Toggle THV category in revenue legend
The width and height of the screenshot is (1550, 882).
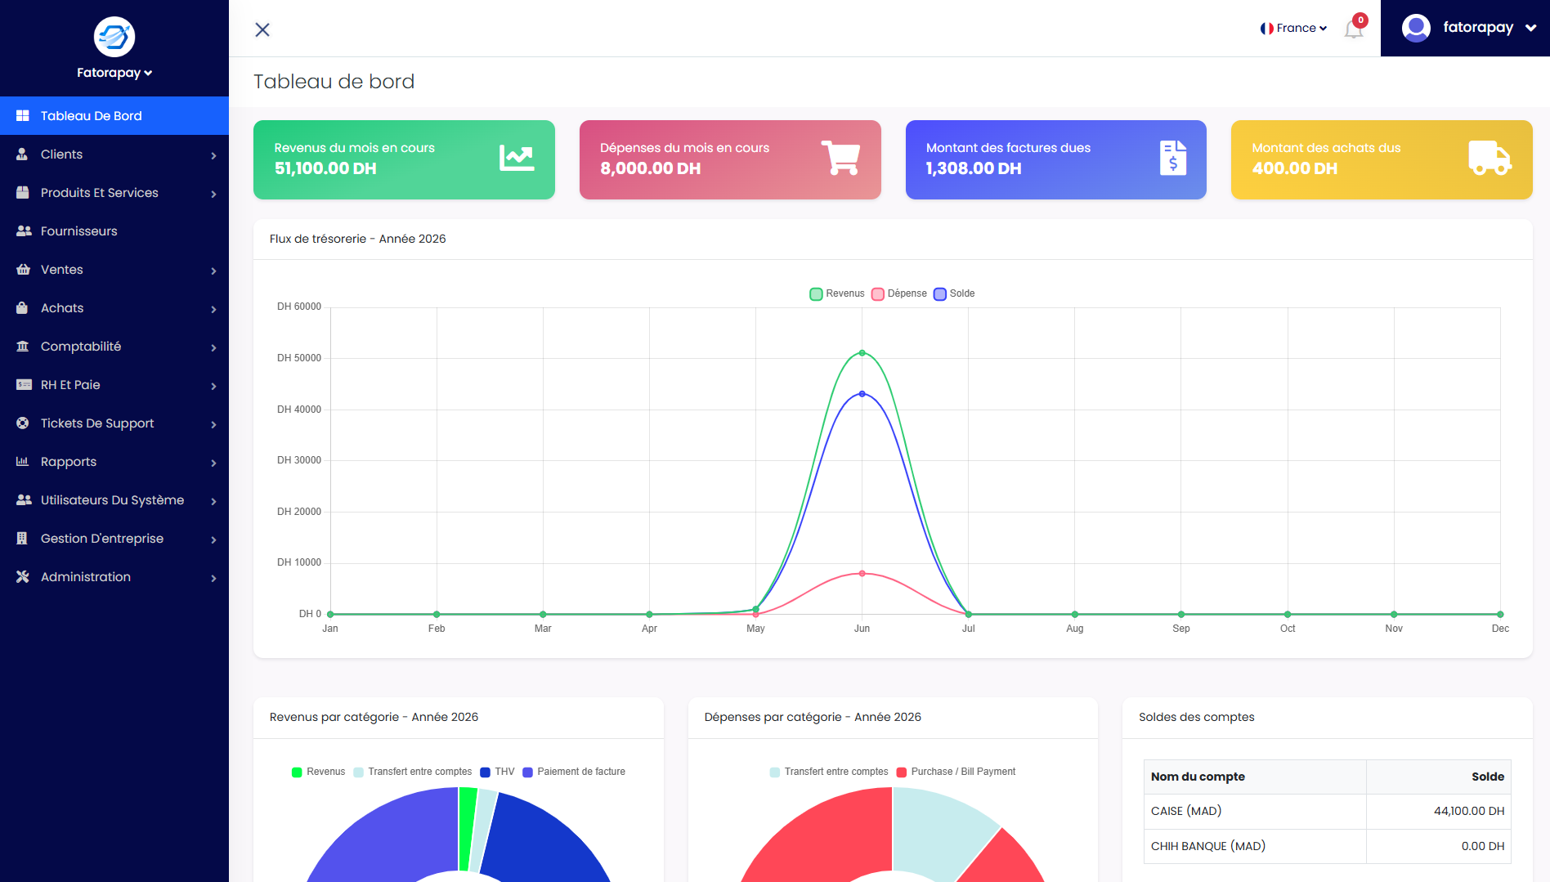497,772
